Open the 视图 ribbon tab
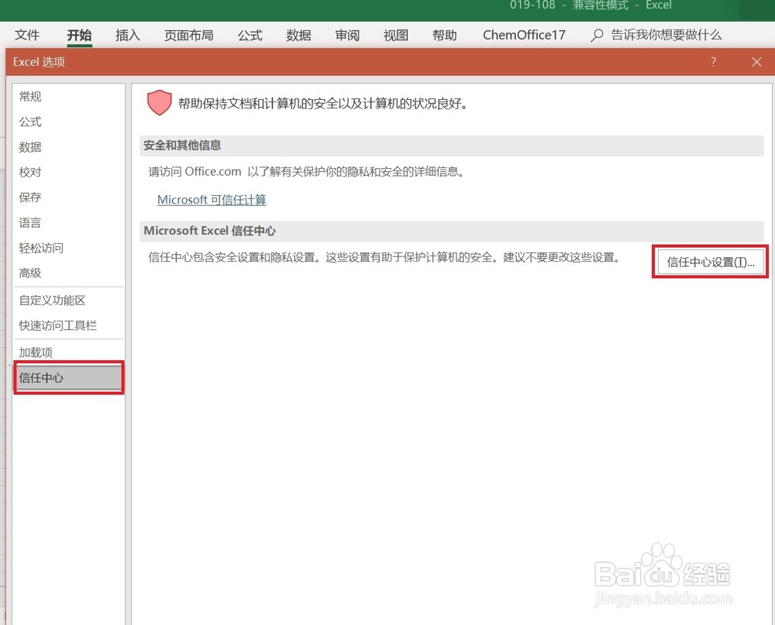 [396, 35]
